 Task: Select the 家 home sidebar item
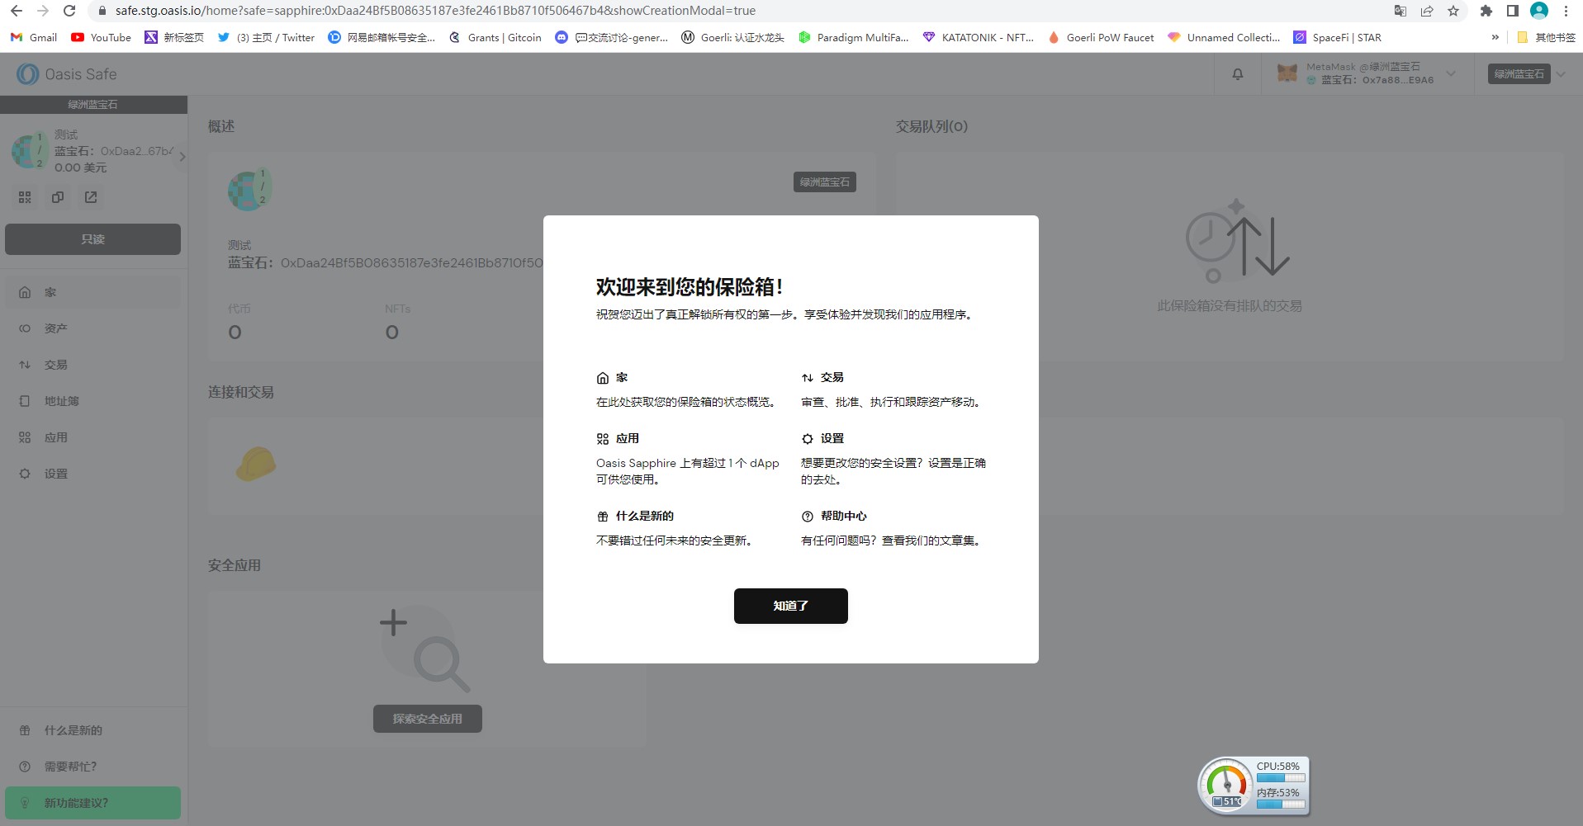pos(92,292)
